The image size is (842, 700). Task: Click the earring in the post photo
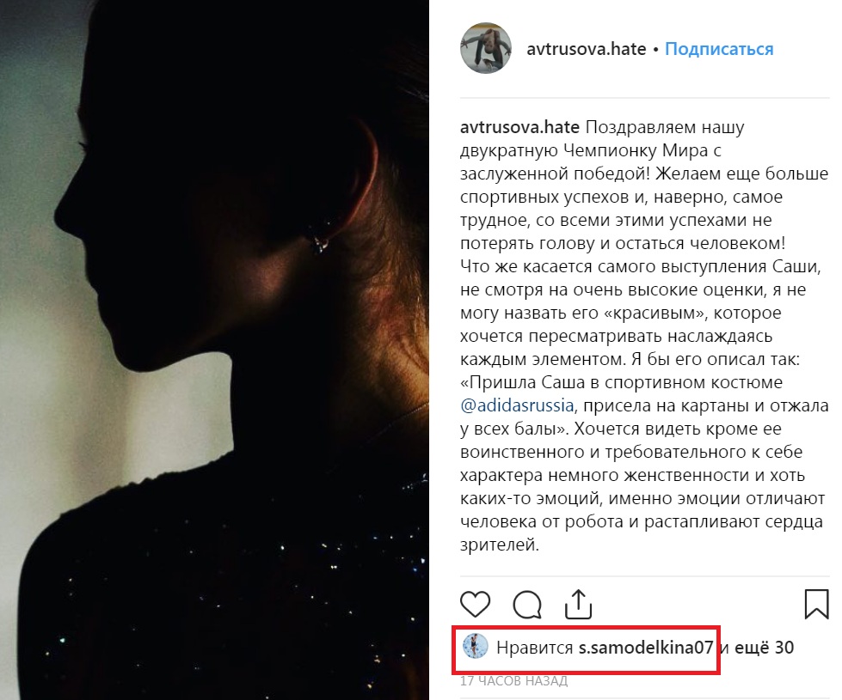[x=318, y=239]
